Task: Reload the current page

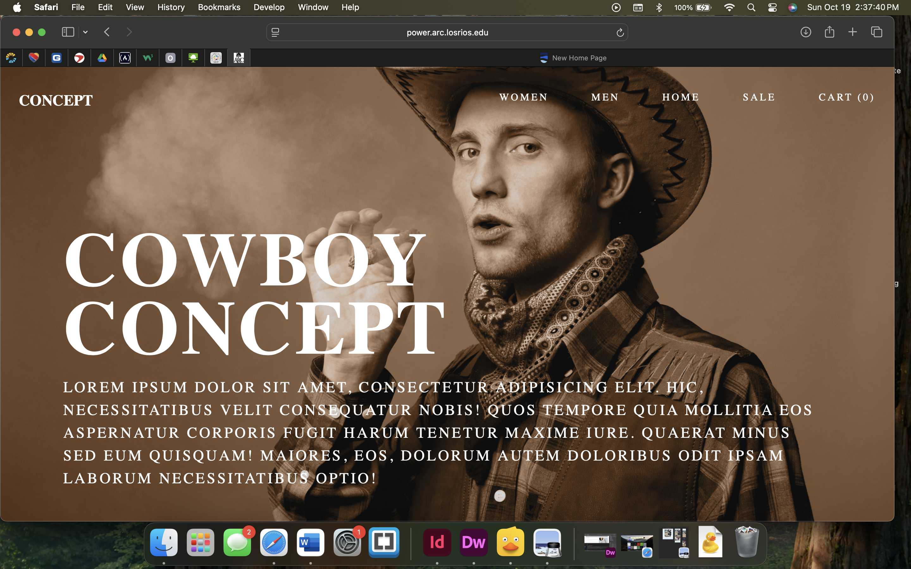Action: tap(620, 33)
